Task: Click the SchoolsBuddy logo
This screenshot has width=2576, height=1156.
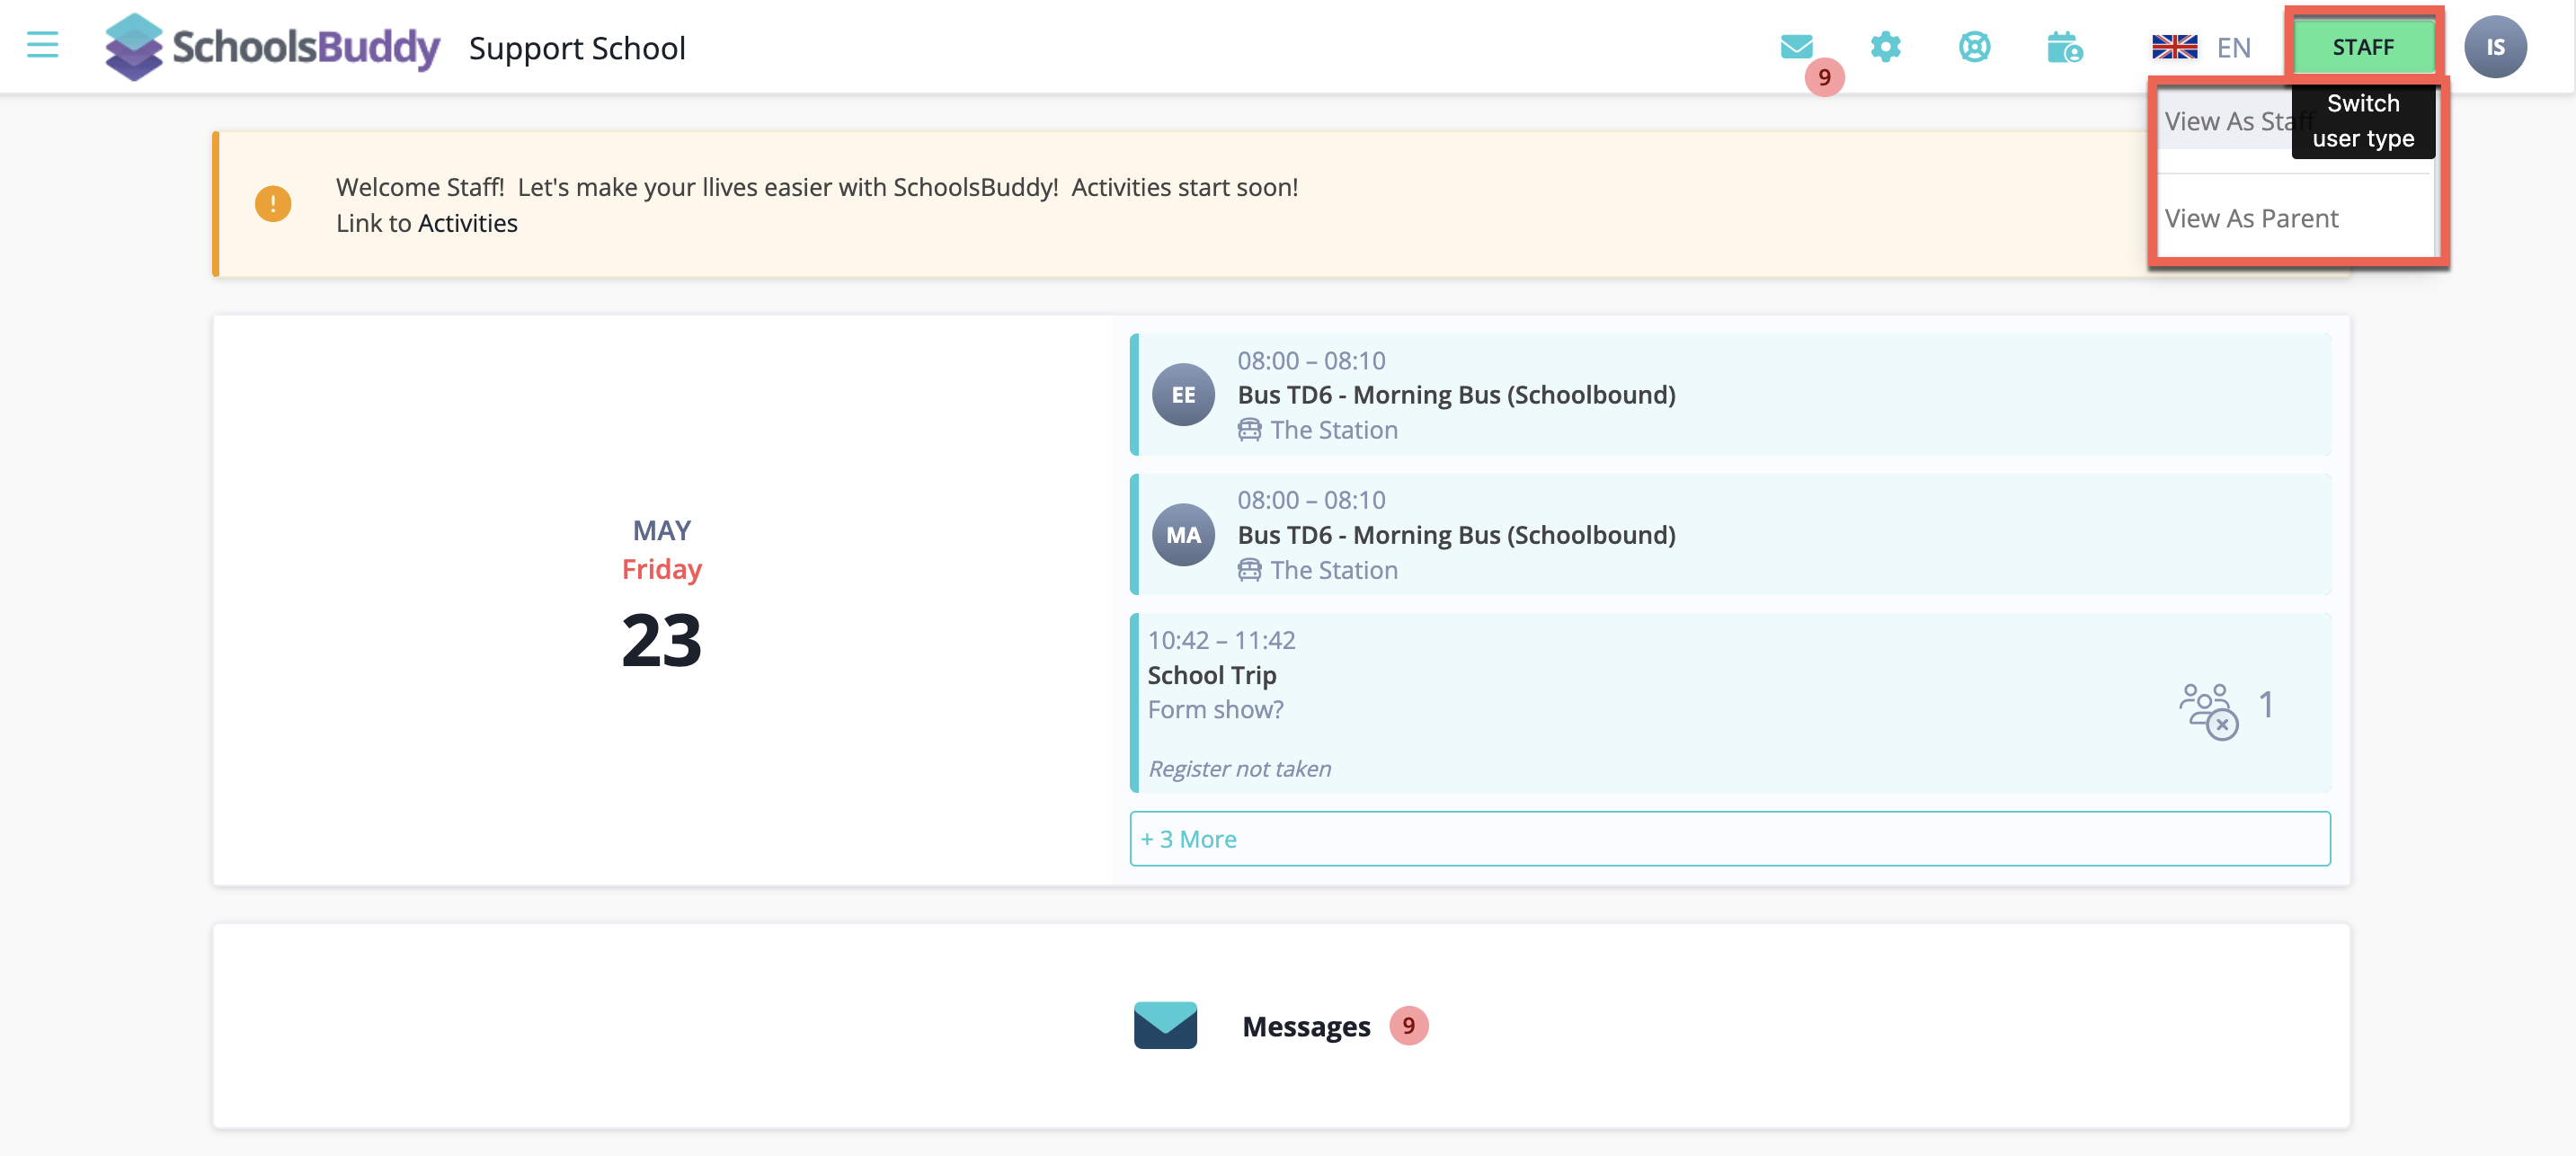Action: [x=272, y=47]
